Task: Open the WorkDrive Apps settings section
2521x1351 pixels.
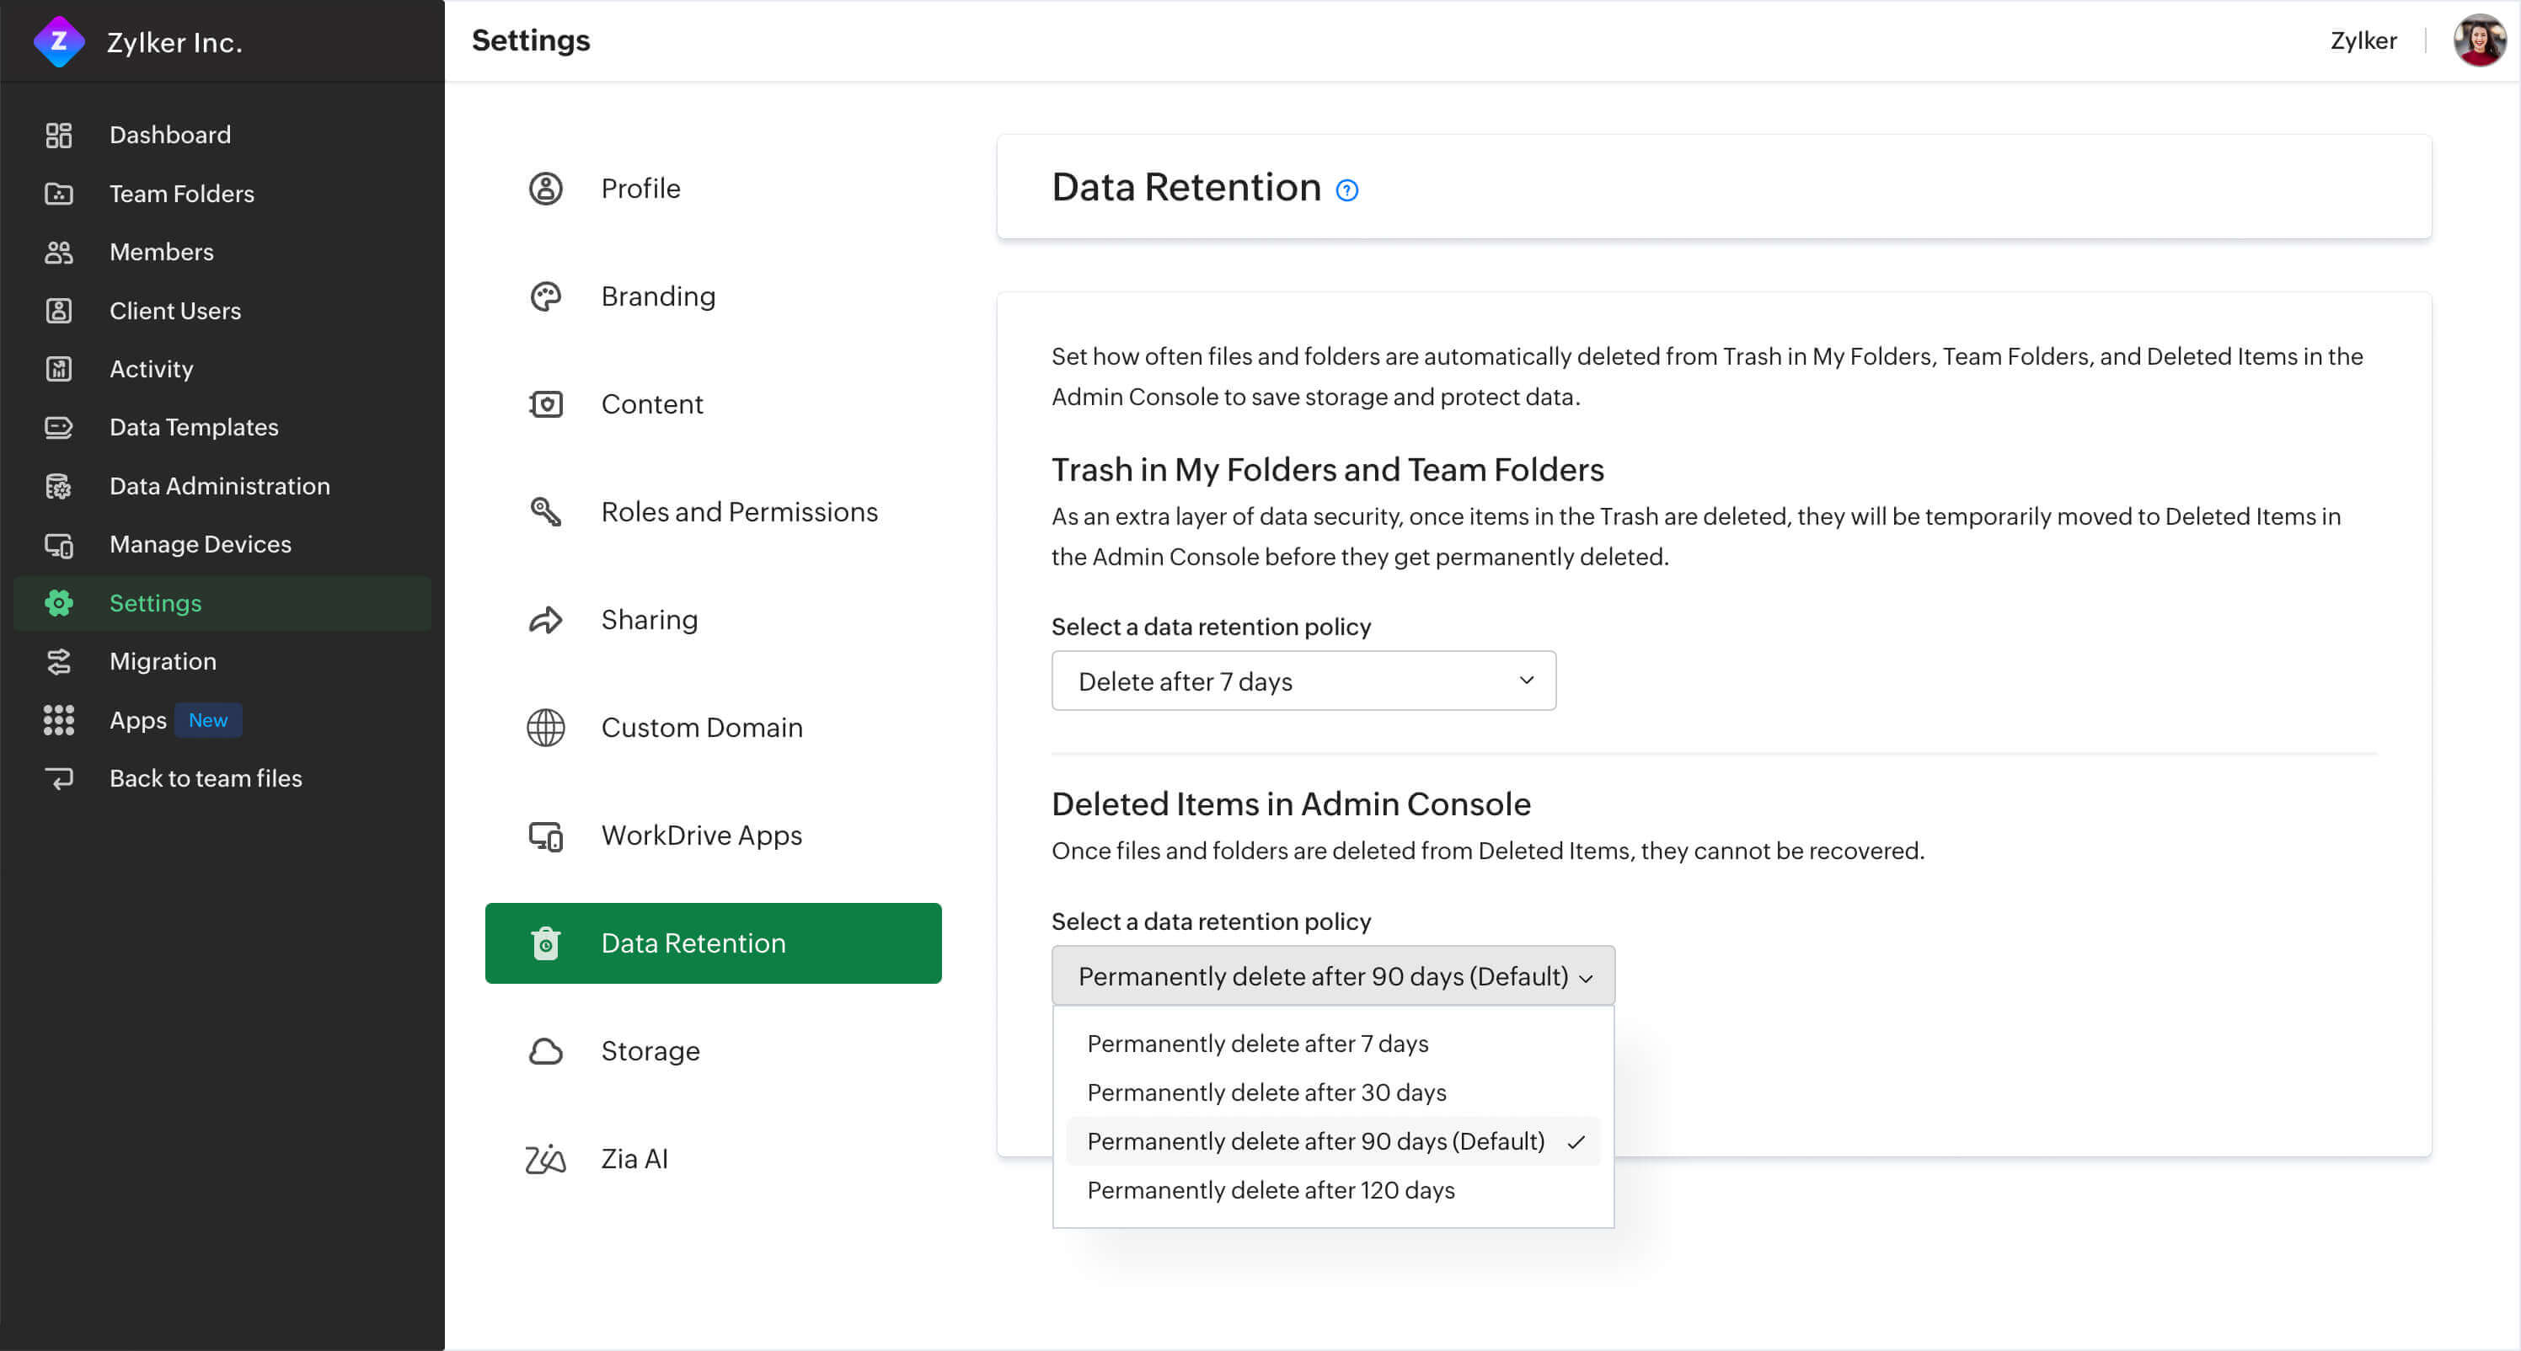Action: pos(700,835)
